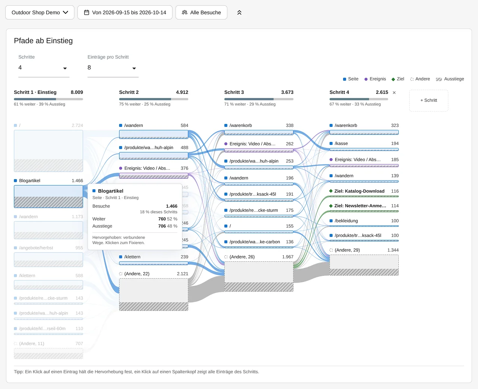Screen dimensions: 478x389
Task: Add a step with + Schritt button
Action: tap(429, 100)
